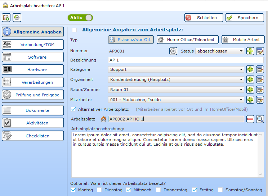Click the AP0001 Nummer field

coord(137,51)
